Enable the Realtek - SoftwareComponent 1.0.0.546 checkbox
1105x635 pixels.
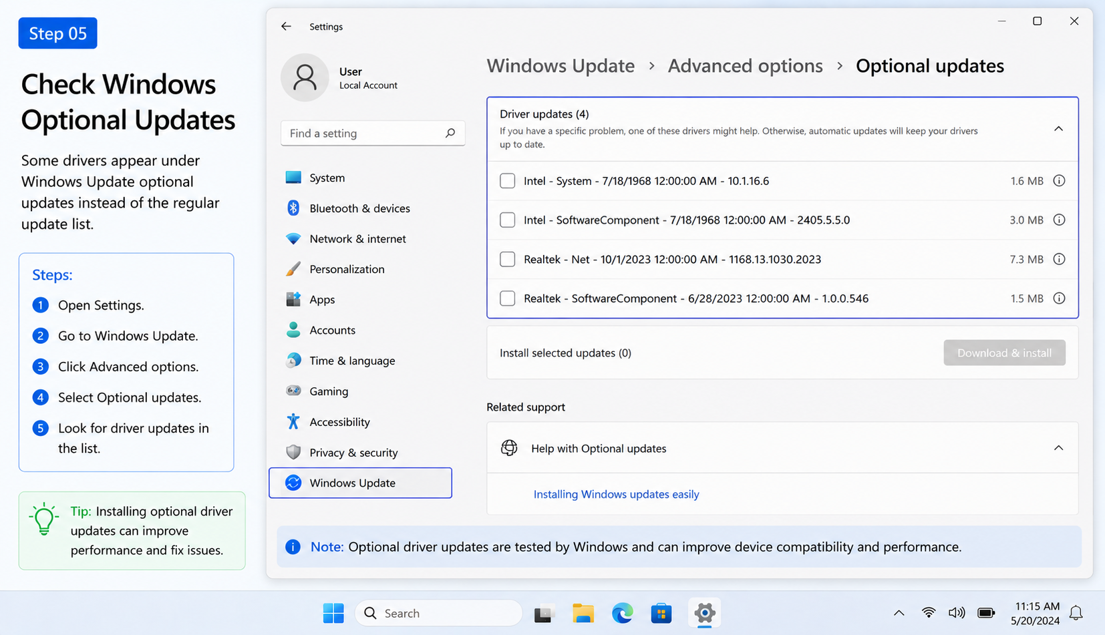click(x=508, y=298)
